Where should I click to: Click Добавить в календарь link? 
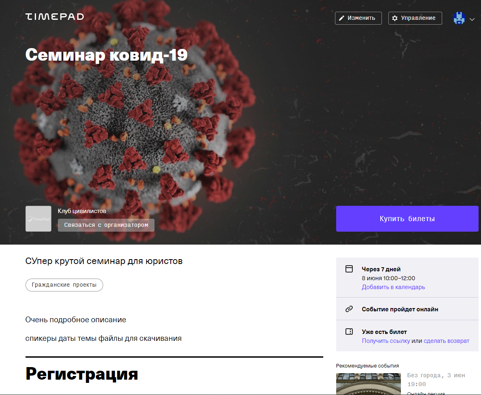click(393, 287)
